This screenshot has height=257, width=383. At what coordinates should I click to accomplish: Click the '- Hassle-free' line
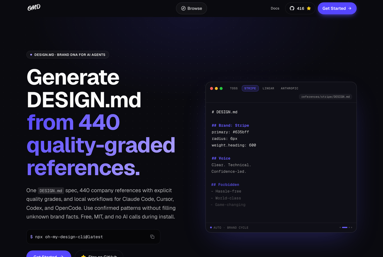coord(226,191)
